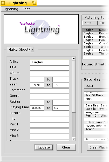Image resolution: width=109 pixels, height=162 pixels.
Task: Focus the Title search field
Action: [50, 68]
